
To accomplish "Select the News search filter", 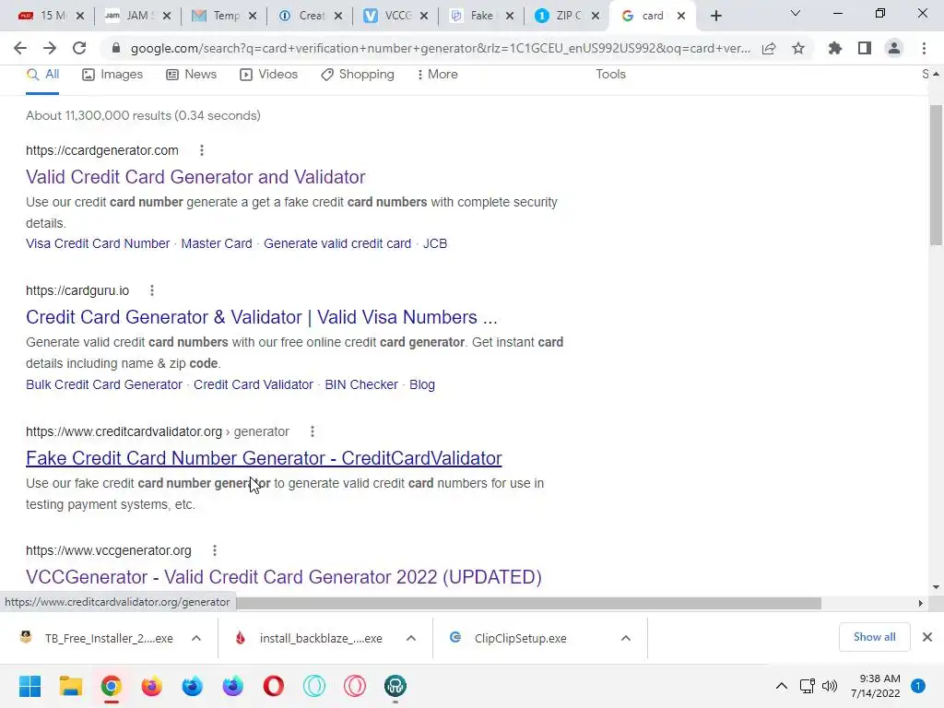I will click(x=192, y=75).
